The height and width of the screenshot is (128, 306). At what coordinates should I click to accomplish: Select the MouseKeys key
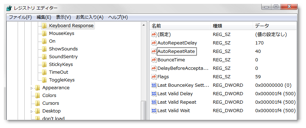coord(62,33)
